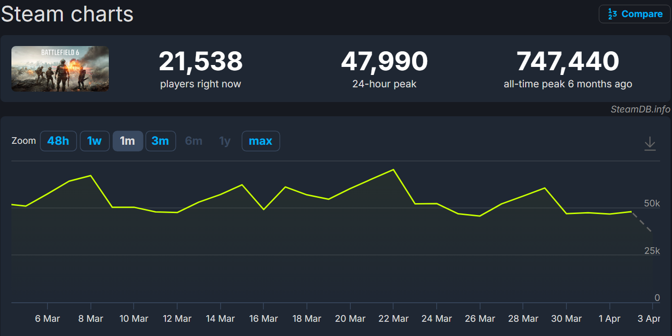Click the 747,440 all-time peak figure

567,61
